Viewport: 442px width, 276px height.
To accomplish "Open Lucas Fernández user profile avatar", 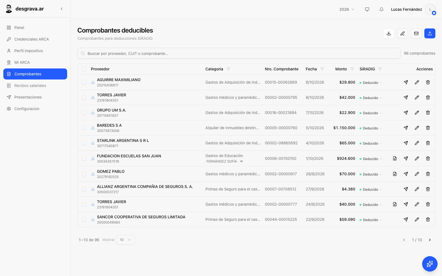I will point(430,9).
